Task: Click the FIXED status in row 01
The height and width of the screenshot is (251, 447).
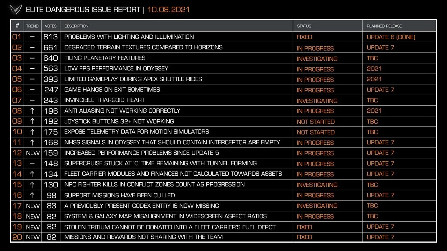Action: click(x=305, y=37)
